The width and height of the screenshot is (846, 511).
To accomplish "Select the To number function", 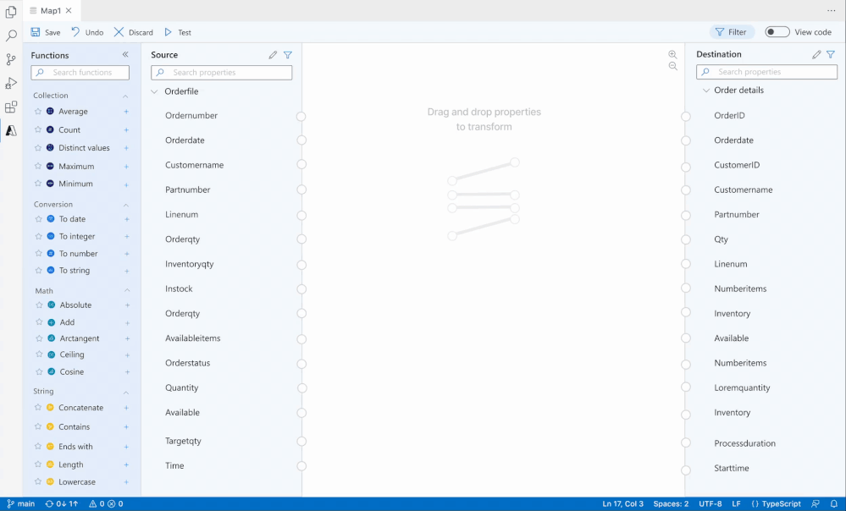I will pyautogui.click(x=78, y=253).
